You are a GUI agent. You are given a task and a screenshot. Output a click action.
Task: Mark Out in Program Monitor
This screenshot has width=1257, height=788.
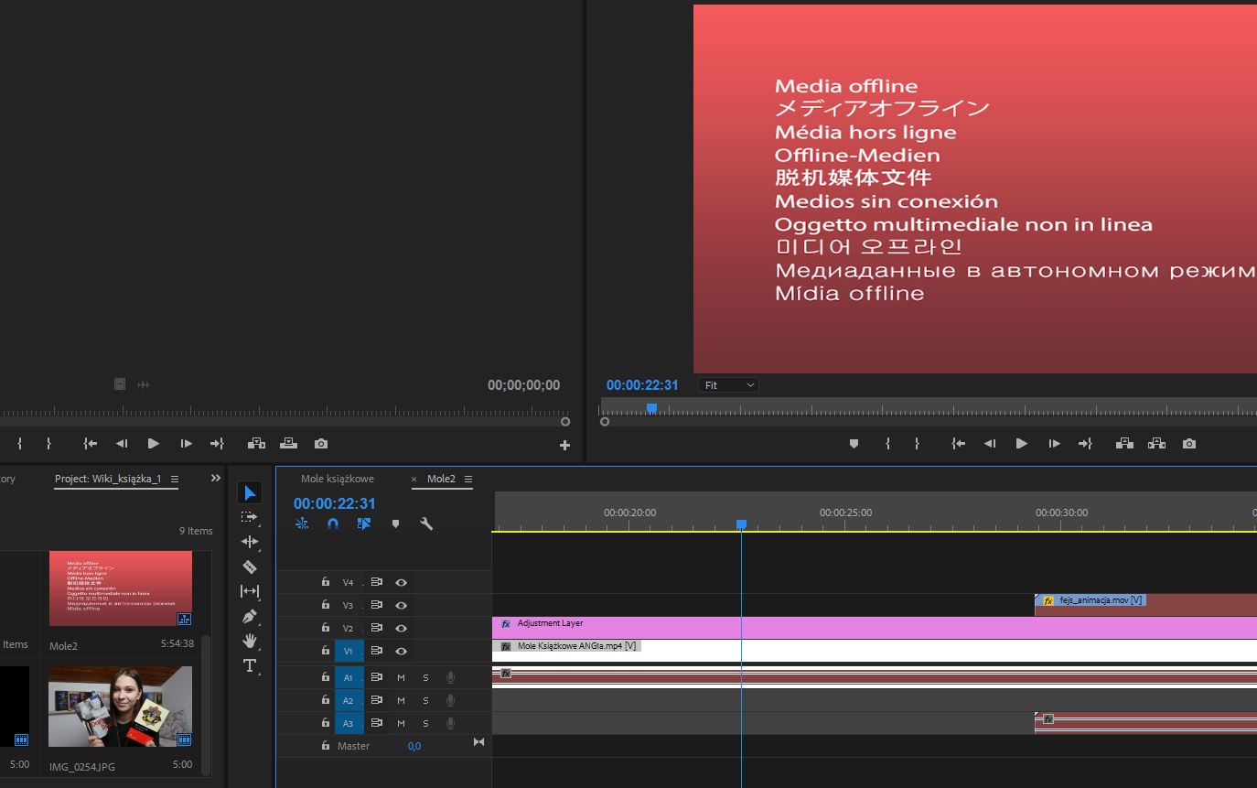click(917, 444)
